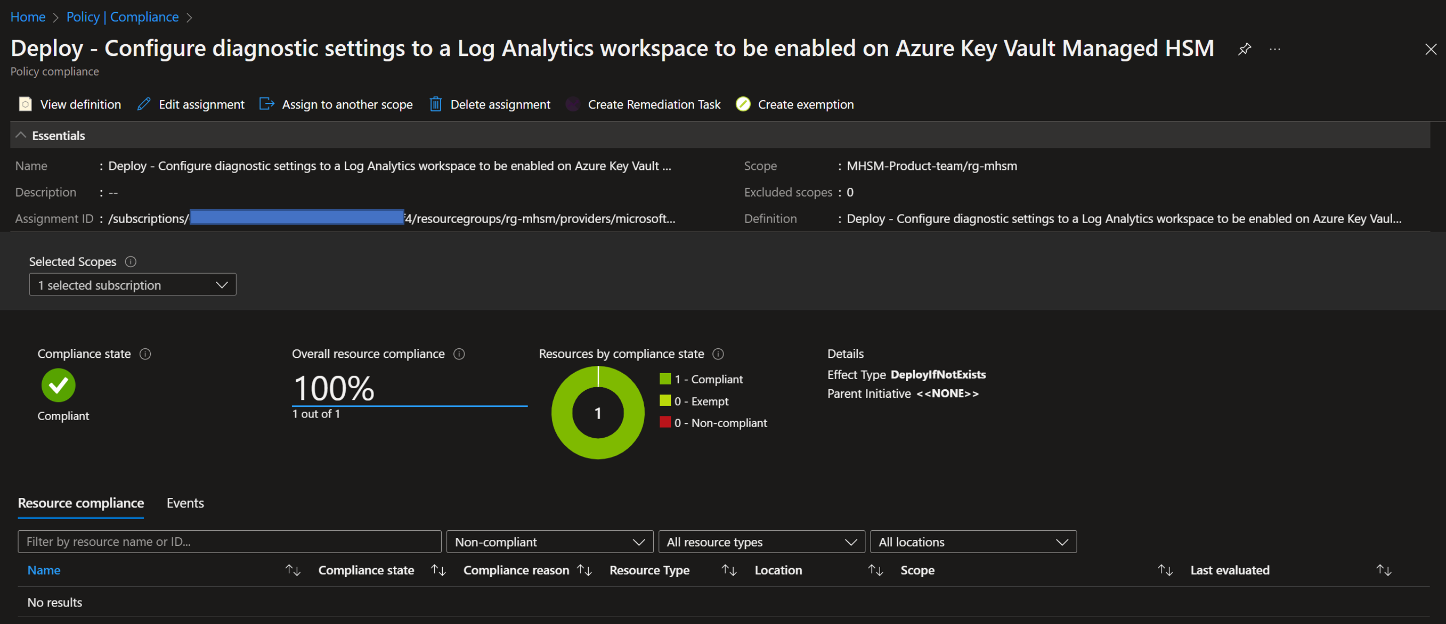Switch to the Events tab
The image size is (1446, 624).
(185, 503)
